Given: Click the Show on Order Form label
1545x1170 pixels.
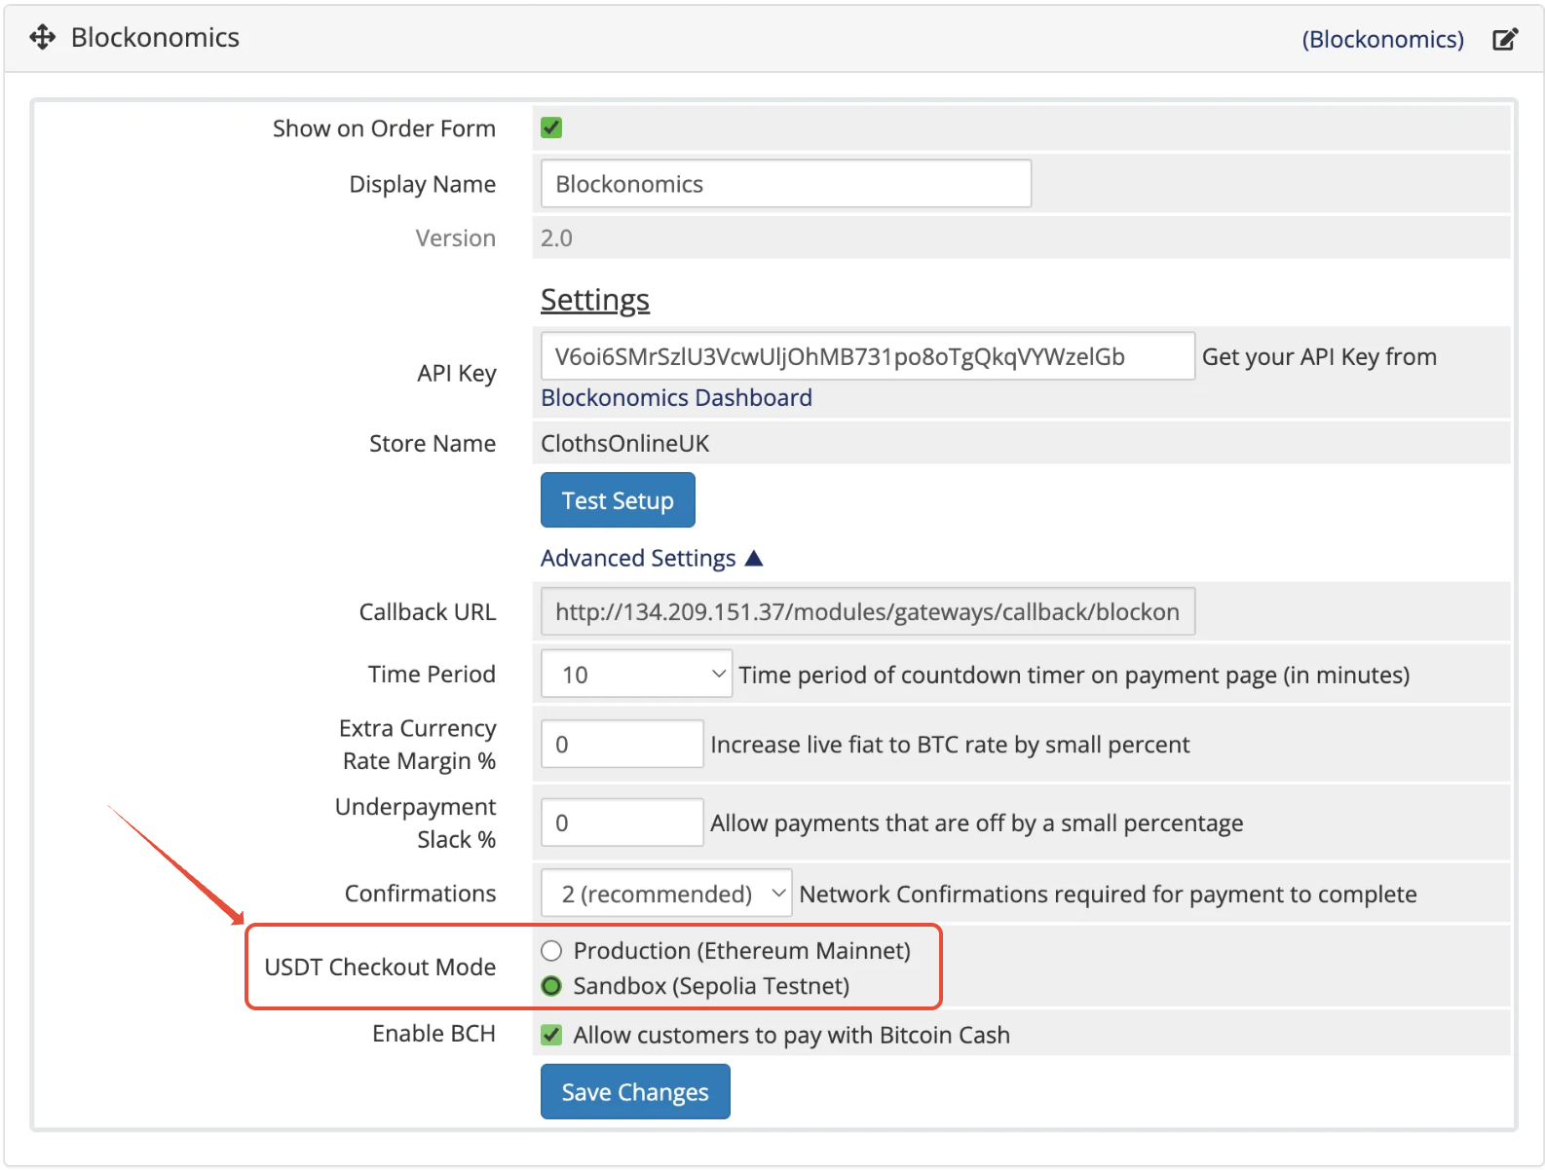Looking at the screenshot, I should click(384, 128).
